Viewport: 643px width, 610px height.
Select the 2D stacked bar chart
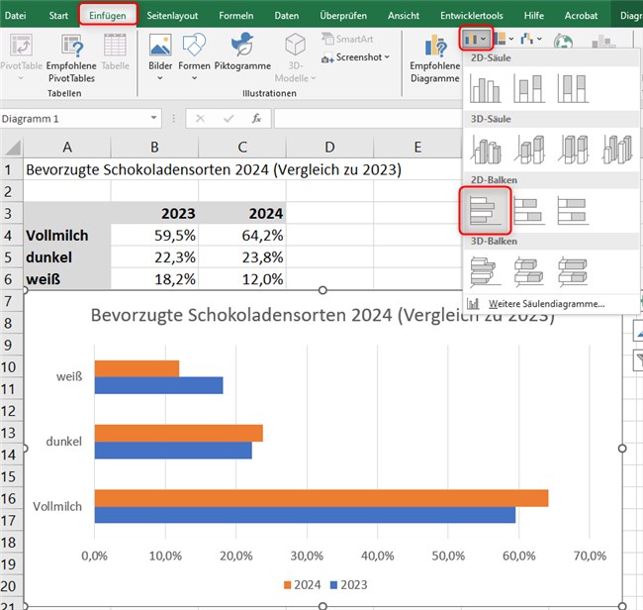(x=528, y=211)
